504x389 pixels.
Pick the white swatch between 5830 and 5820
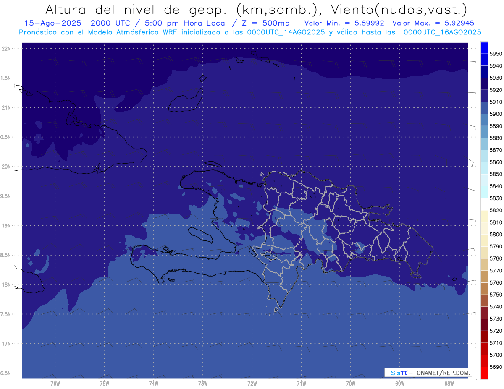coord(484,204)
